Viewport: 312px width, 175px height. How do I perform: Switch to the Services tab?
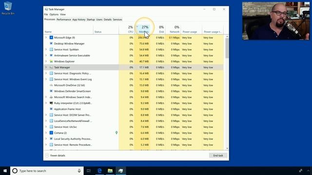pos(117,19)
